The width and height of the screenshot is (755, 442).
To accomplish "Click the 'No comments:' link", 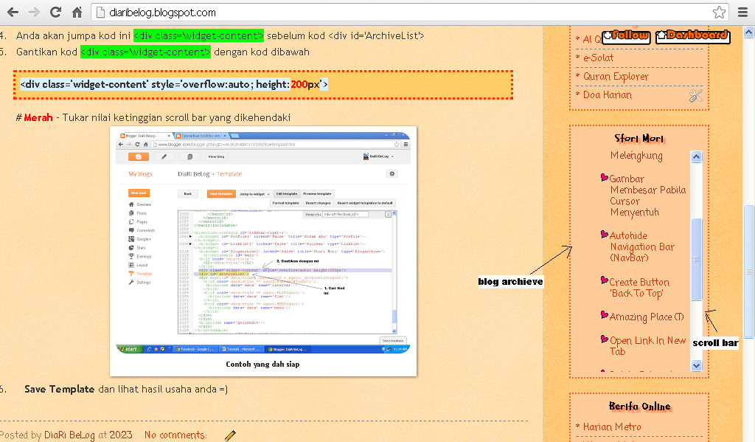I will 175,435.
